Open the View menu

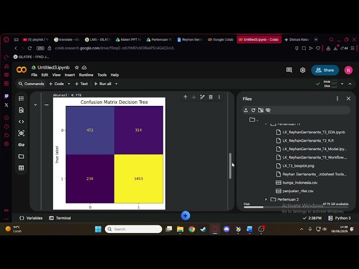pos(56,75)
